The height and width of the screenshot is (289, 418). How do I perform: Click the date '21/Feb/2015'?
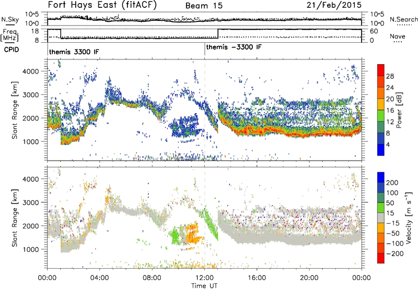pyautogui.click(x=334, y=5)
